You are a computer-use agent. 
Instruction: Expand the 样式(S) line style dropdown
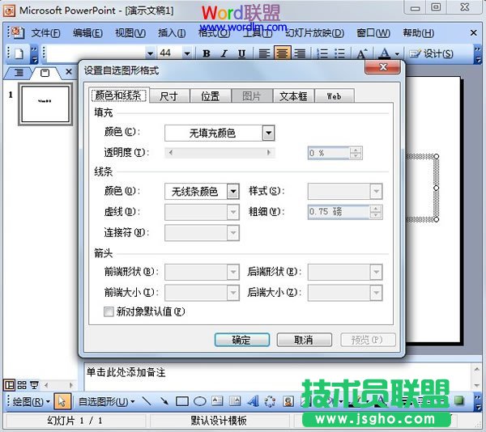(376, 191)
